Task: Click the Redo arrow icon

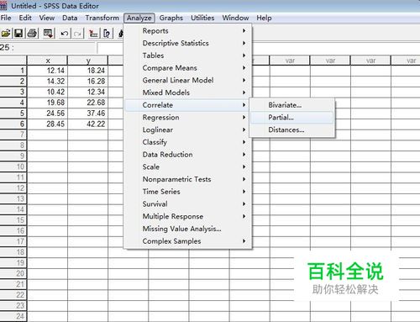Action: pyautogui.click(x=77, y=34)
